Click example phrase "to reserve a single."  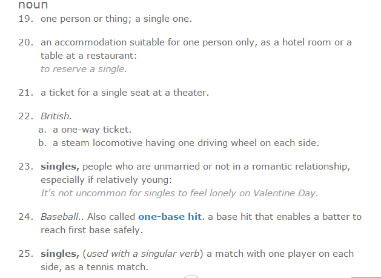click(84, 69)
